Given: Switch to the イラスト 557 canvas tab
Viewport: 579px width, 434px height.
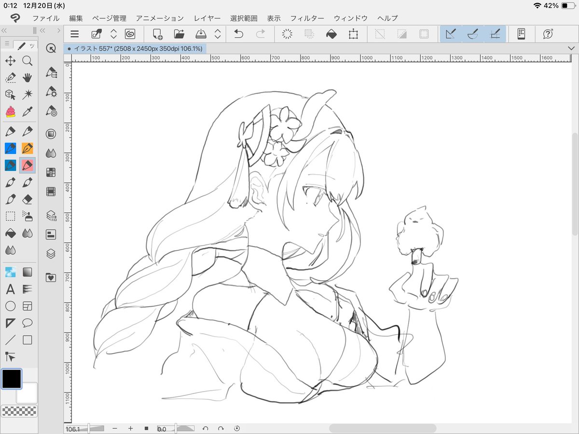Looking at the screenshot, I should tap(135, 48).
